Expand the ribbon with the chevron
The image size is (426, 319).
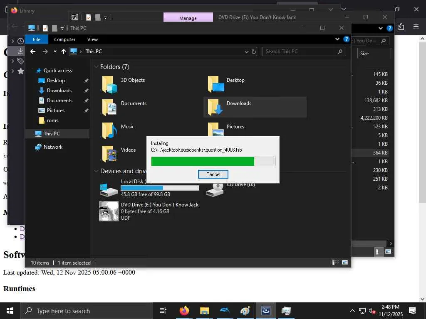[337, 39]
